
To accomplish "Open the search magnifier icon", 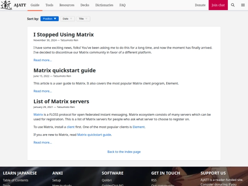I will click(233, 5).
